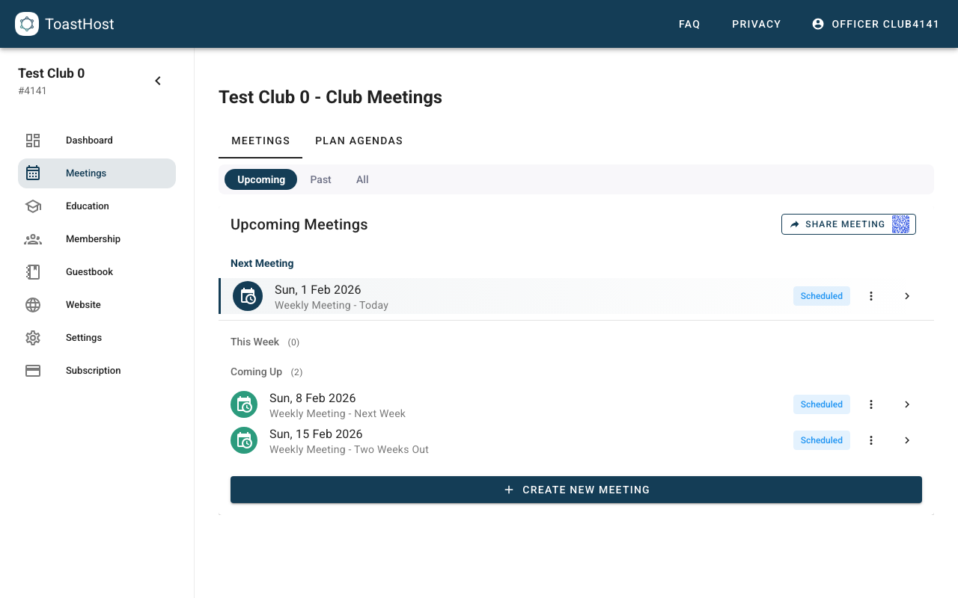Switch the filter to Past meetings
Viewport: 958px width, 598px height.
[x=320, y=179]
